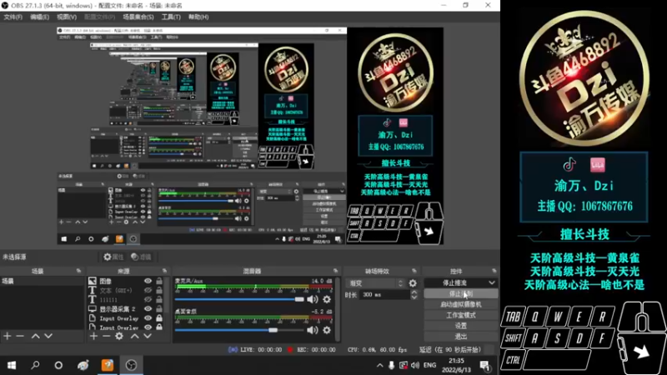Click the 滤镜 filters button
Screen dimensions: 667x375
point(141,257)
